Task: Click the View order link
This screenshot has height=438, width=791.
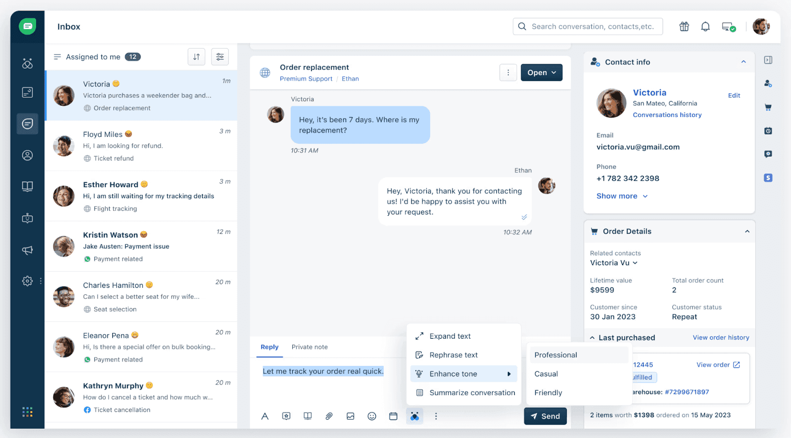Action: click(718, 365)
